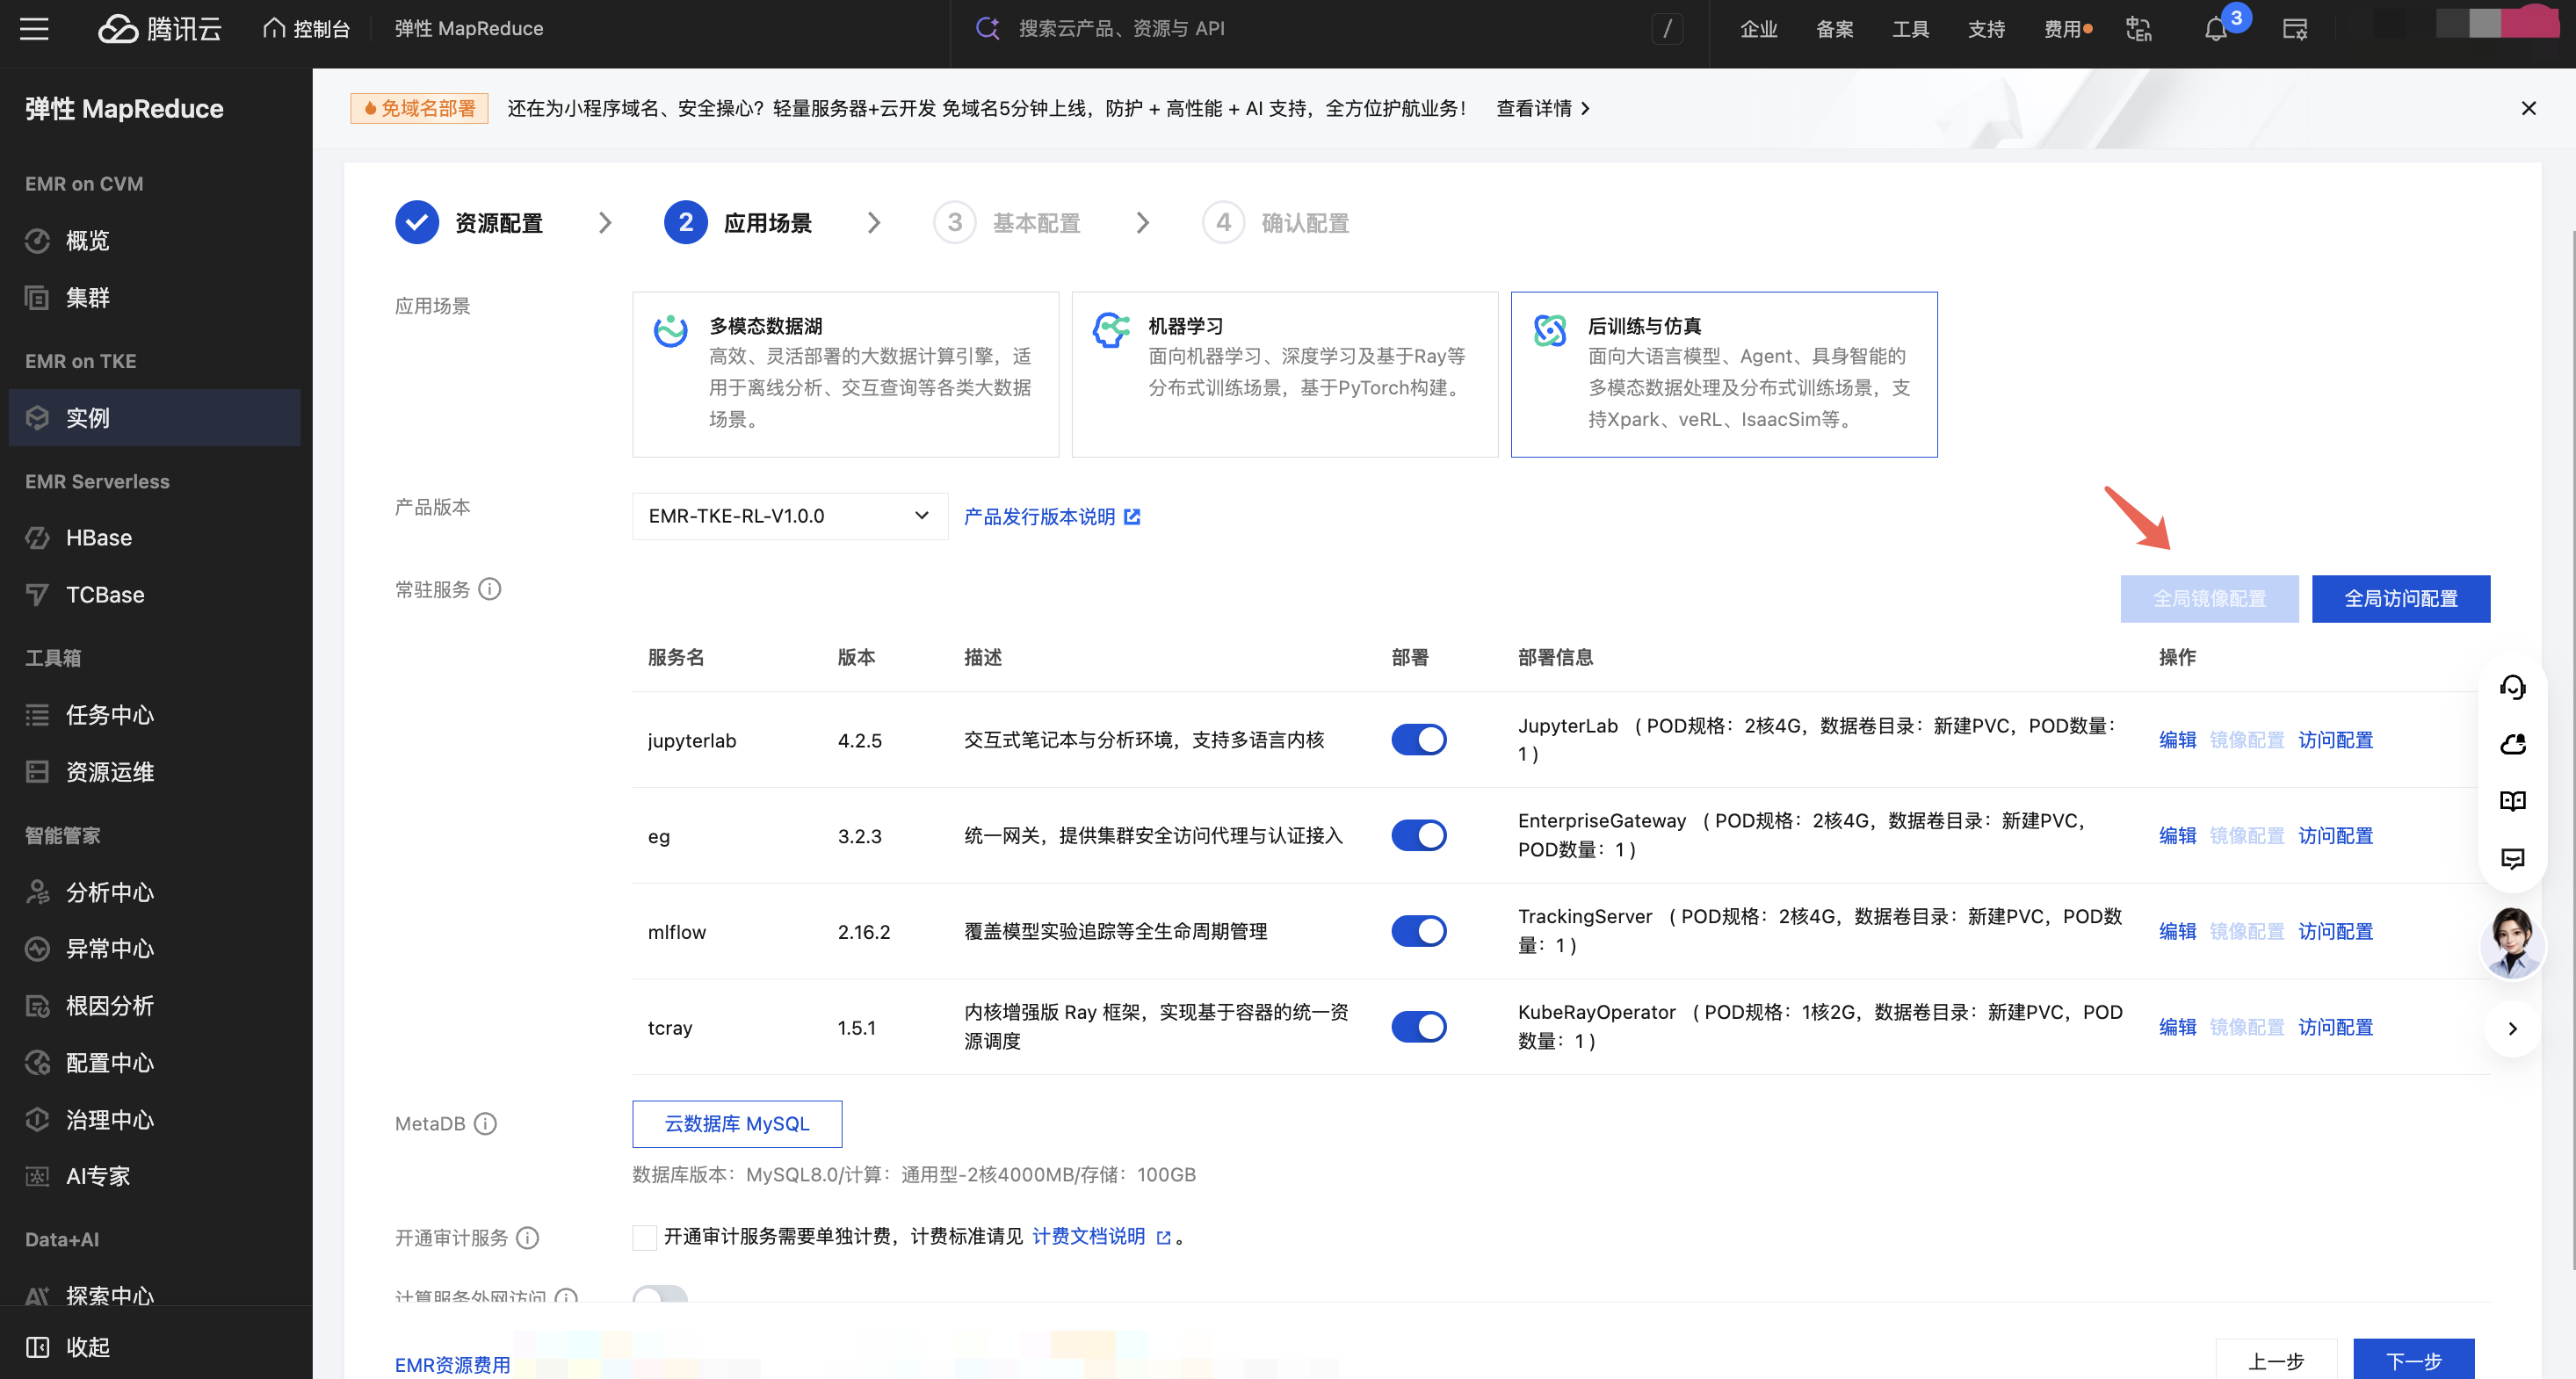Click the AI search icon

click(x=987, y=28)
